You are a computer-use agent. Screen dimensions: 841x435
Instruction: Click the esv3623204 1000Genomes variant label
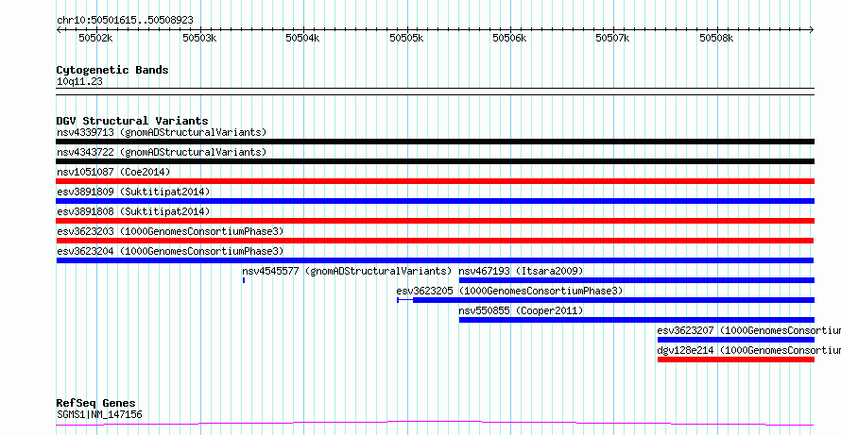point(170,251)
